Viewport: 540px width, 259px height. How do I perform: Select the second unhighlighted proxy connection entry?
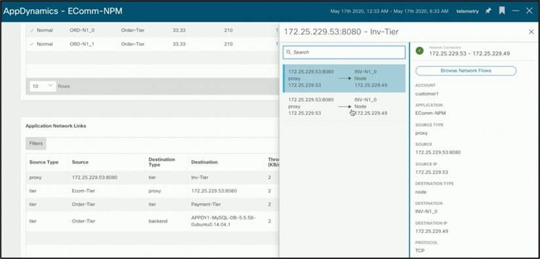pos(344,106)
